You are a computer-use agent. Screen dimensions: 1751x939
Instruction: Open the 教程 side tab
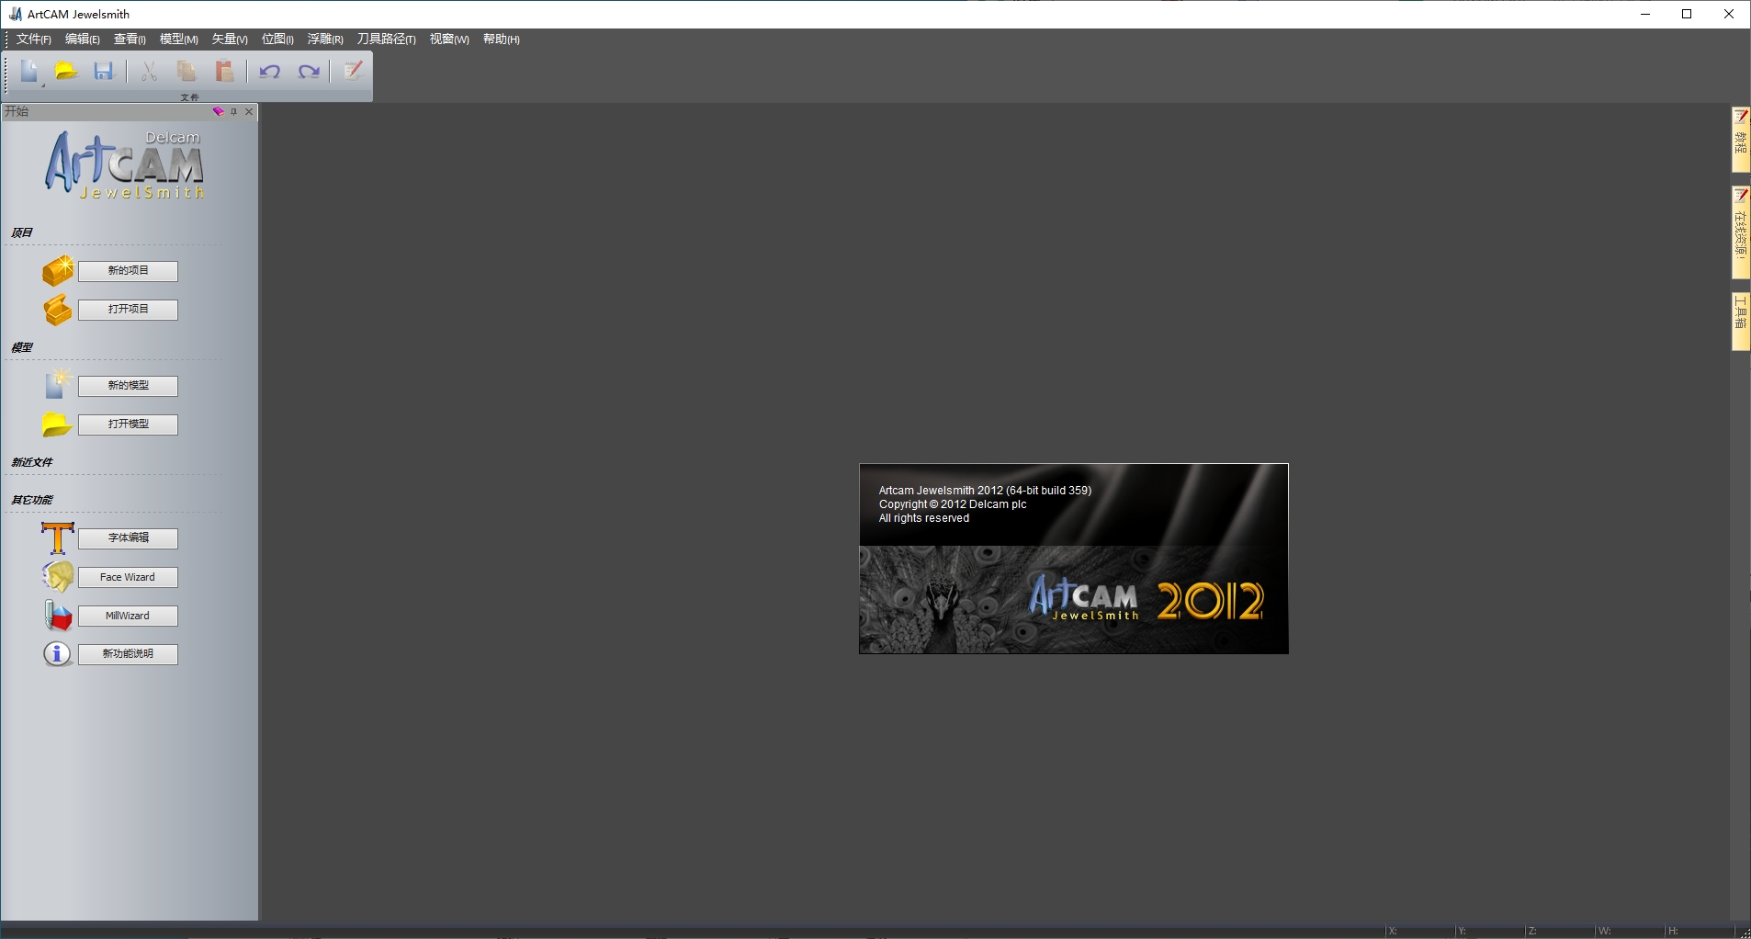[x=1741, y=140]
